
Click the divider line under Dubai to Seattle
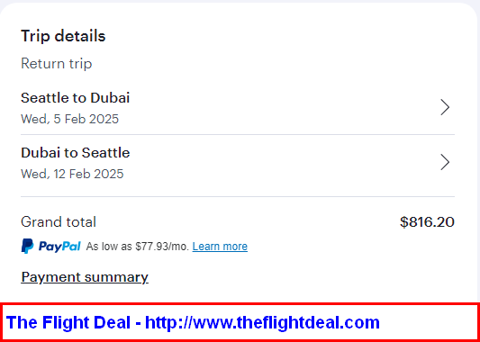point(238,197)
